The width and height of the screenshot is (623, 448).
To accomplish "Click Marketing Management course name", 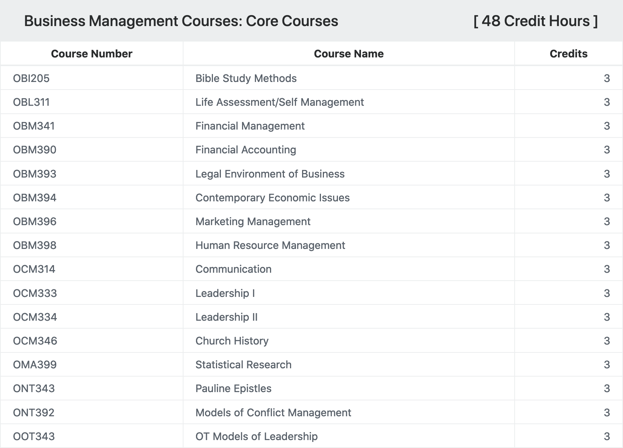I will coord(253,221).
